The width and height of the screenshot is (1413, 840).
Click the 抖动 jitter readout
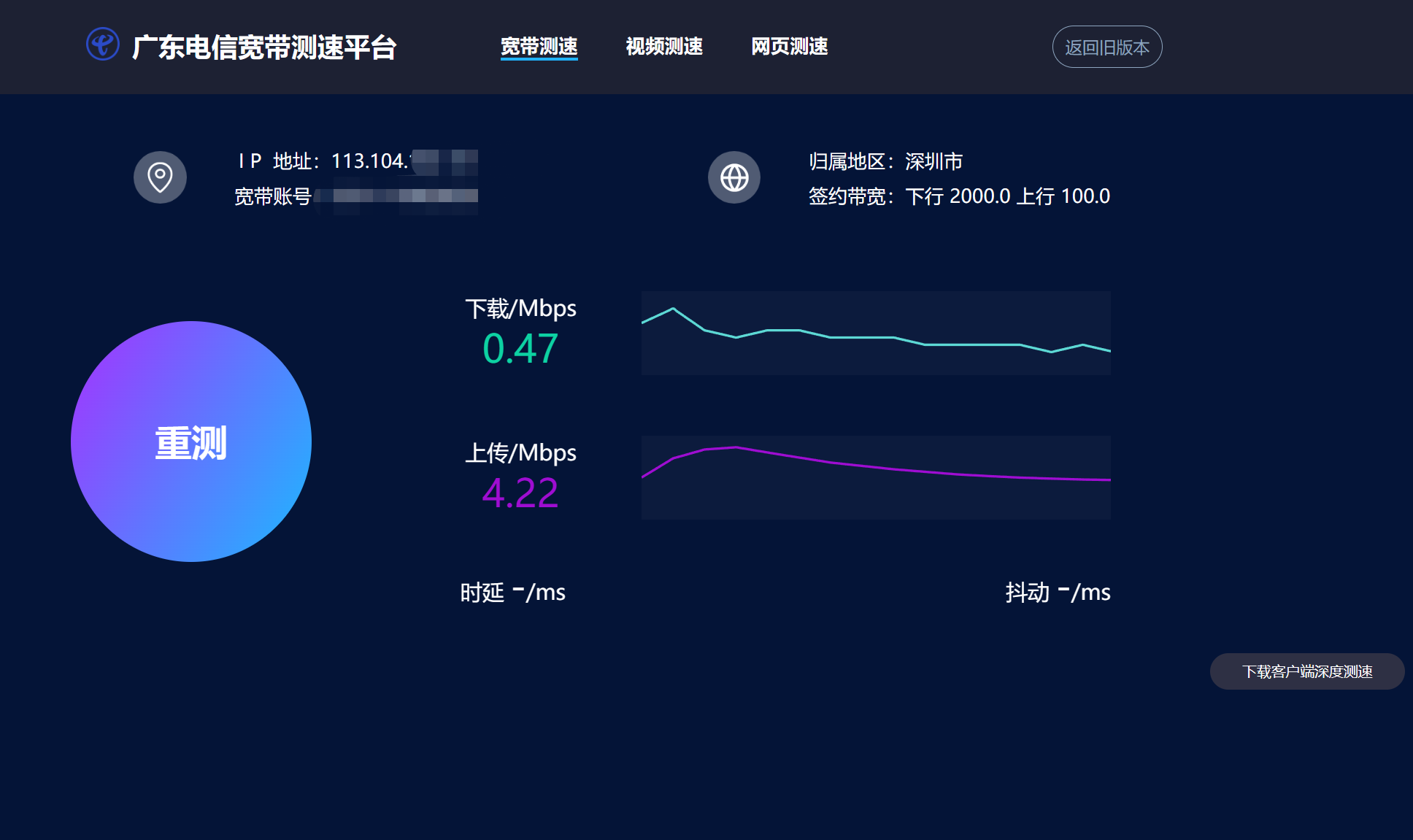(1058, 592)
